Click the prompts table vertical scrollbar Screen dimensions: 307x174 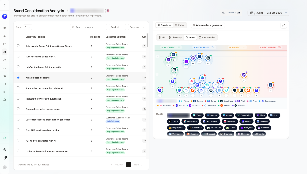[147, 40]
